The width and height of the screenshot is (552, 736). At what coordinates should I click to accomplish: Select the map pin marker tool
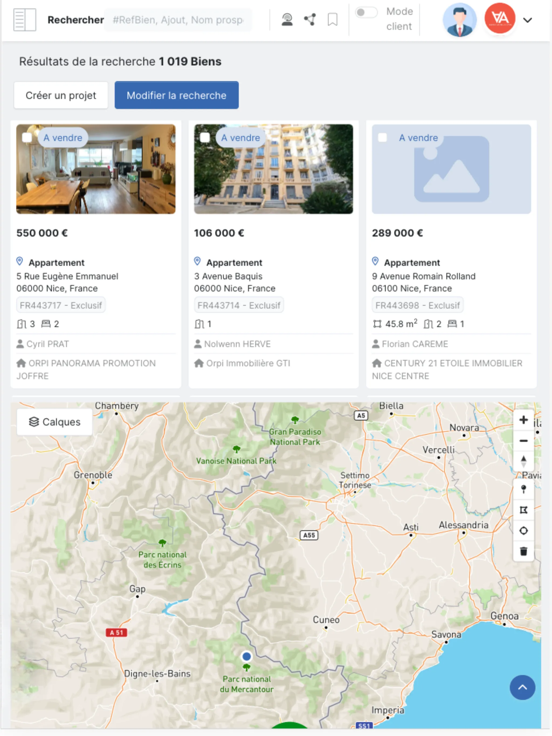523,489
